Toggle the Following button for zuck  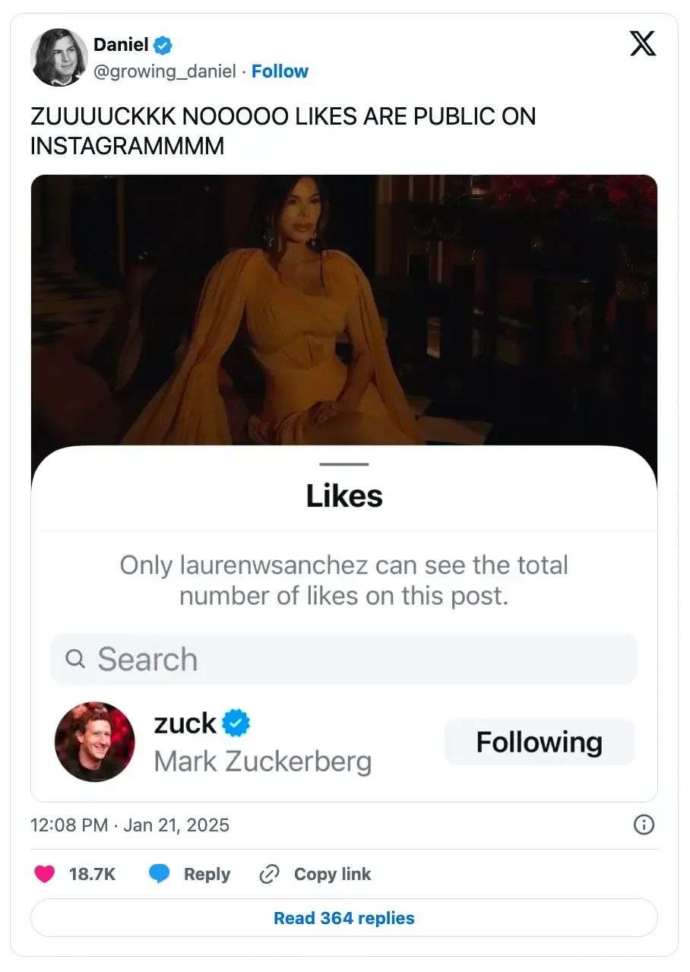[539, 742]
